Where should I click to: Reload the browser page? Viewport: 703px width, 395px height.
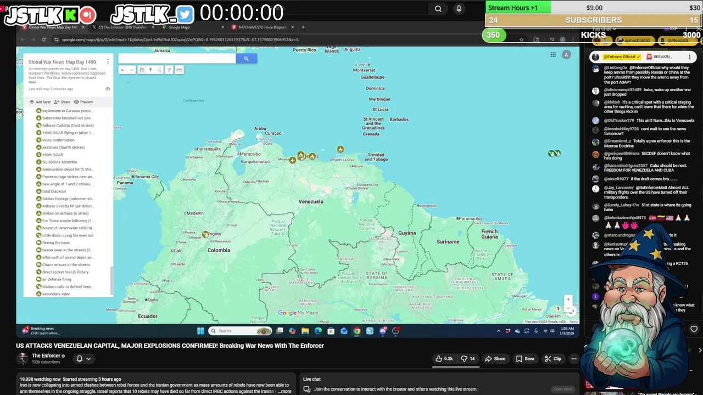[43, 39]
